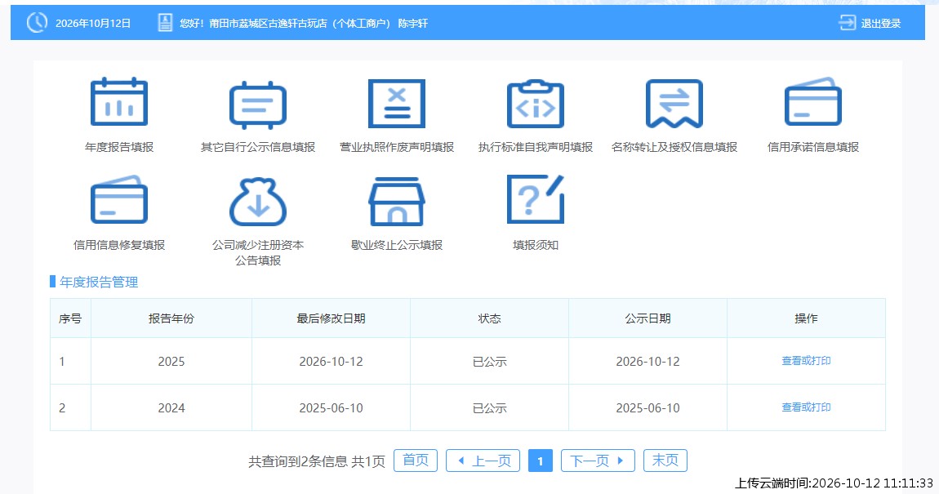Click the 年度报告管理 section heading
Screen dimensions: 939x494
(99, 282)
